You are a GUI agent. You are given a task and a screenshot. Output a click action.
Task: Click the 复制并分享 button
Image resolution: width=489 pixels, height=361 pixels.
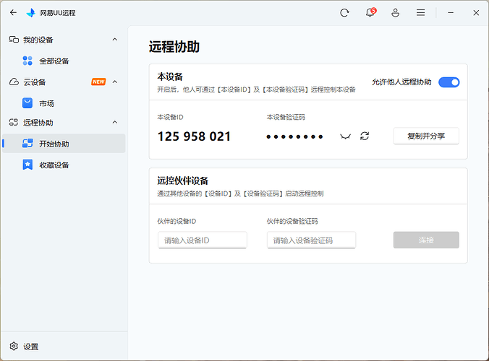coord(426,136)
